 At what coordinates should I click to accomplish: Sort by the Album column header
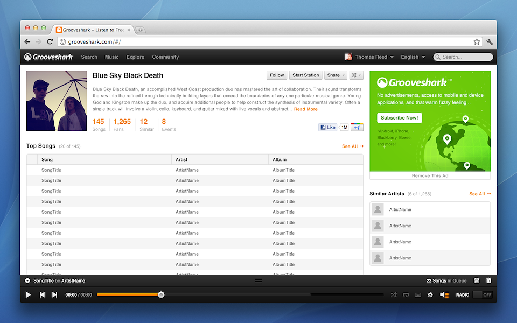tap(316, 159)
